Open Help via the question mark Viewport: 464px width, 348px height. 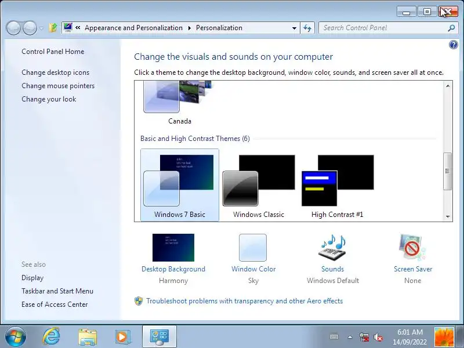(x=454, y=45)
